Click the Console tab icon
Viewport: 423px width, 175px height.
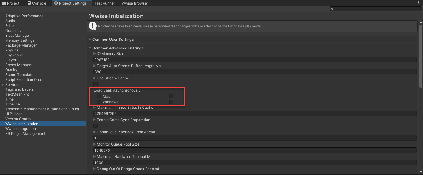[29, 3]
